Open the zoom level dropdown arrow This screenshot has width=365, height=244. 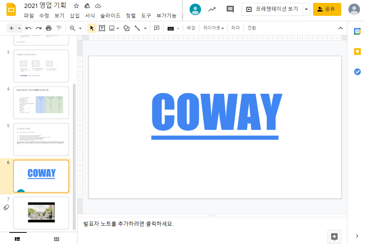pyautogui.click(x=80, y=28)
